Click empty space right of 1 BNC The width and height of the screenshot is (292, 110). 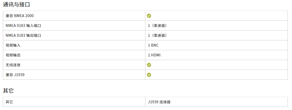[x=223, y=45]
